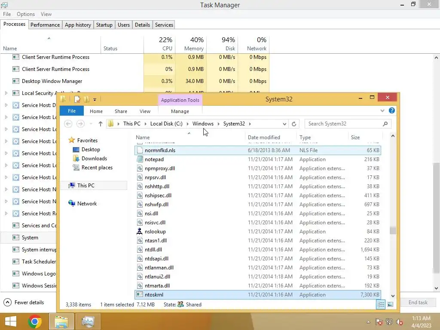
Task: Expand the Service Host: R process arrow
Action: pyautogui.click(x=6, y=214)
